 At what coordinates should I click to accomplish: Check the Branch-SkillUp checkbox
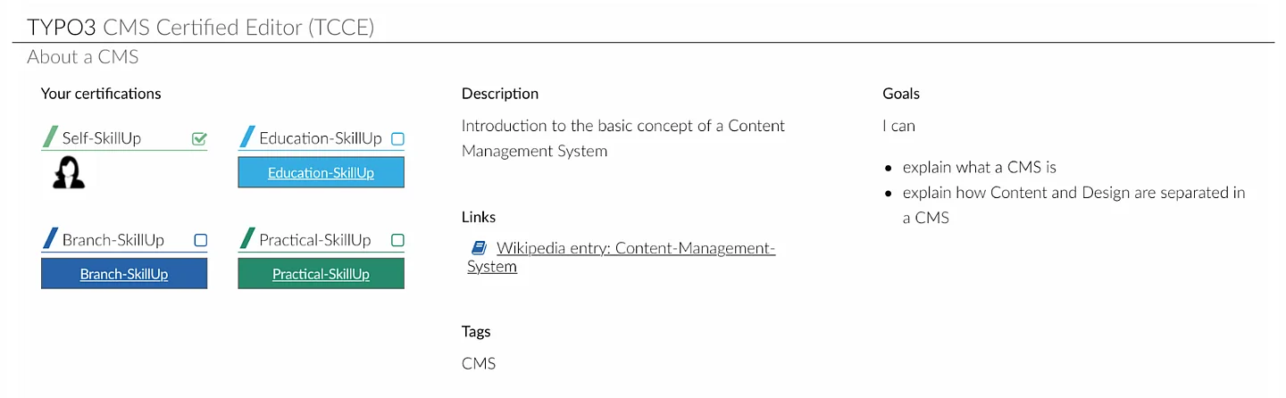[200, 240]
